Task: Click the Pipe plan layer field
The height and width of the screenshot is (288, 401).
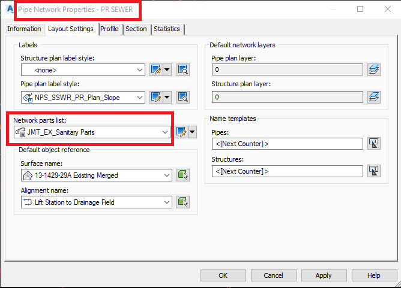Action: tap(287, 69)
